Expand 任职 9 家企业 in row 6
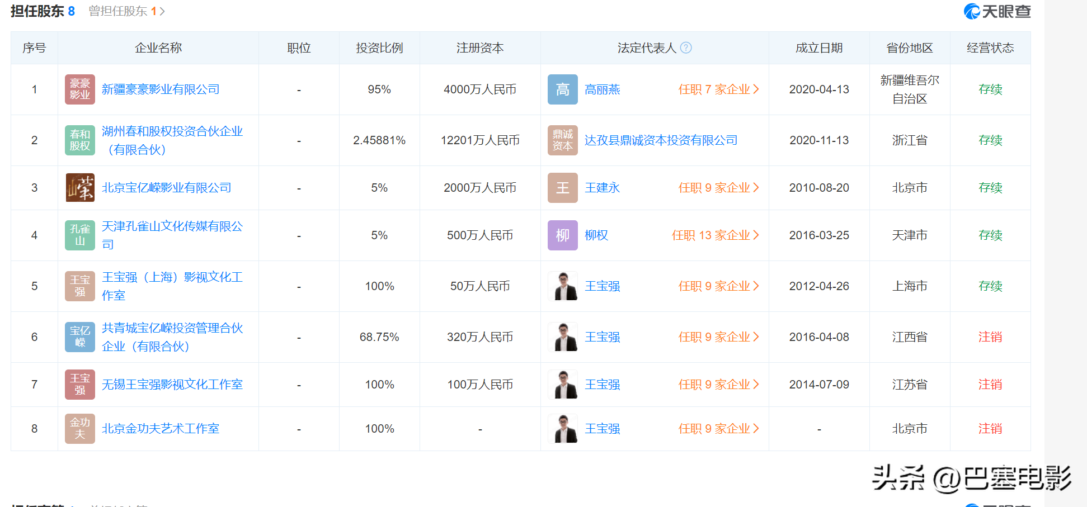The image size is (1087, 507). (719, 337)
